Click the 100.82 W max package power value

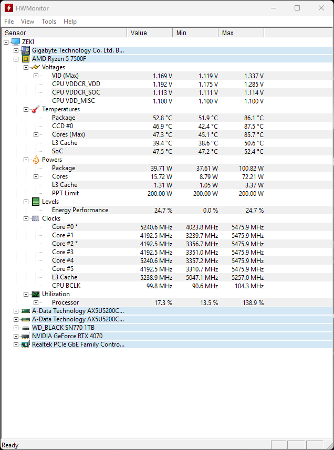(x=252, y=169)
